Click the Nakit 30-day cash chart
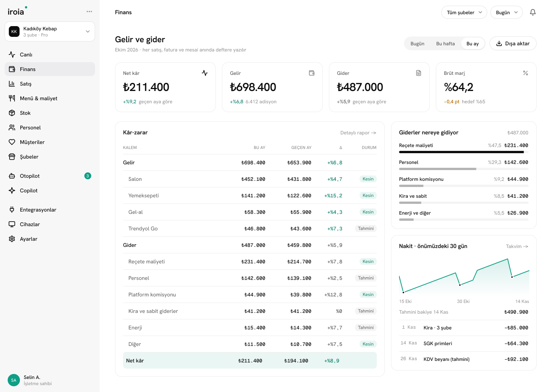This screenshot has width=552, height=392. pos(464,276)
